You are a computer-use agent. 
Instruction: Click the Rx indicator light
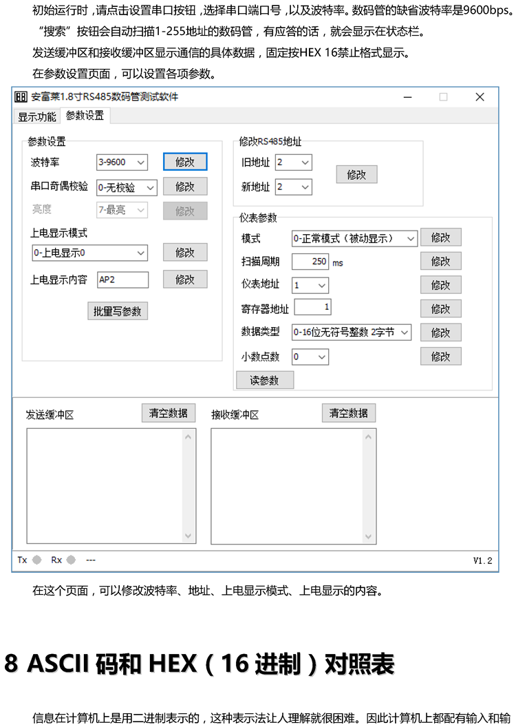tap(71, 560)
